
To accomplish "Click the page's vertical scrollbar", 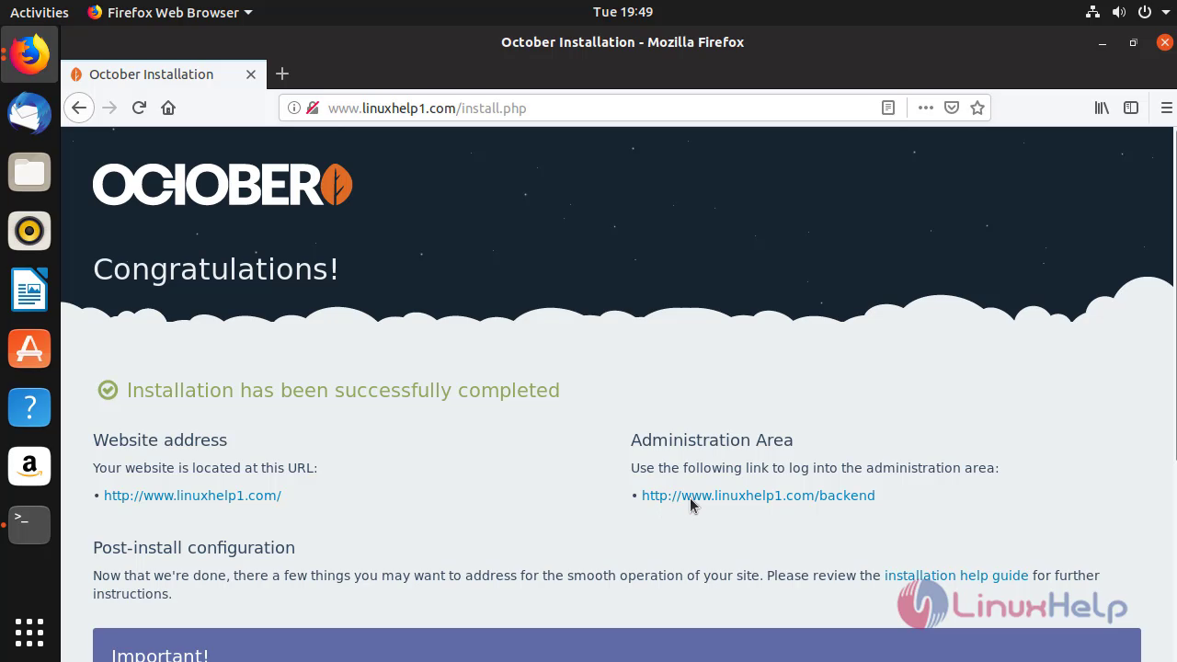I will tap(1174, 294).
